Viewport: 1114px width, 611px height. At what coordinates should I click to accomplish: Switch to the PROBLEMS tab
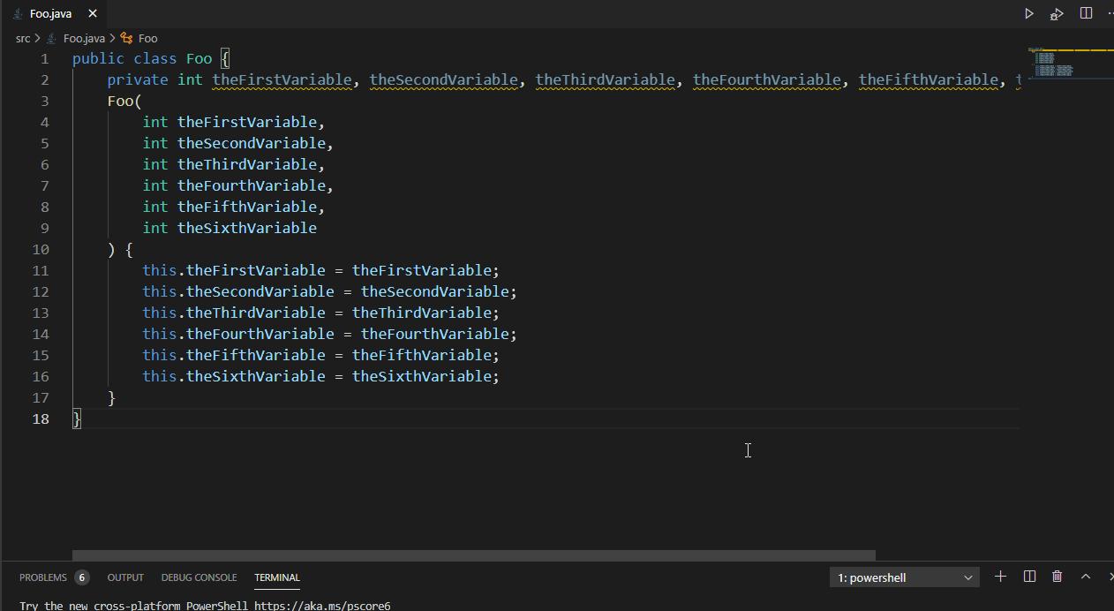(43, 577)
